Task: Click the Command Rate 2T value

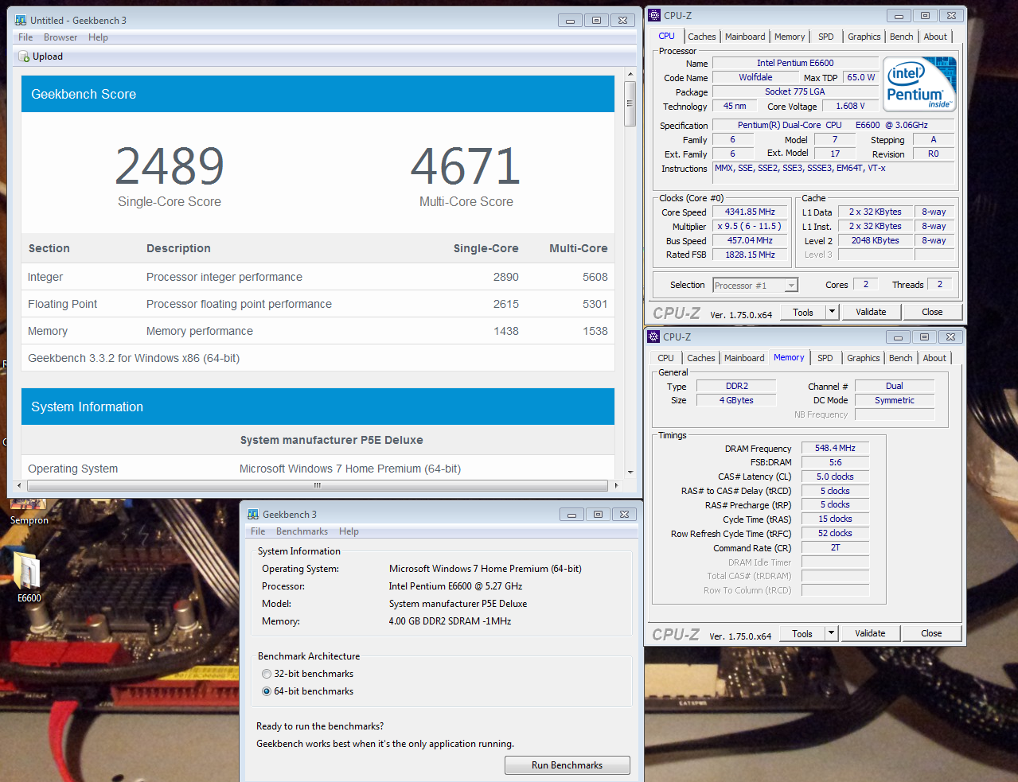Action: point(835,547)
